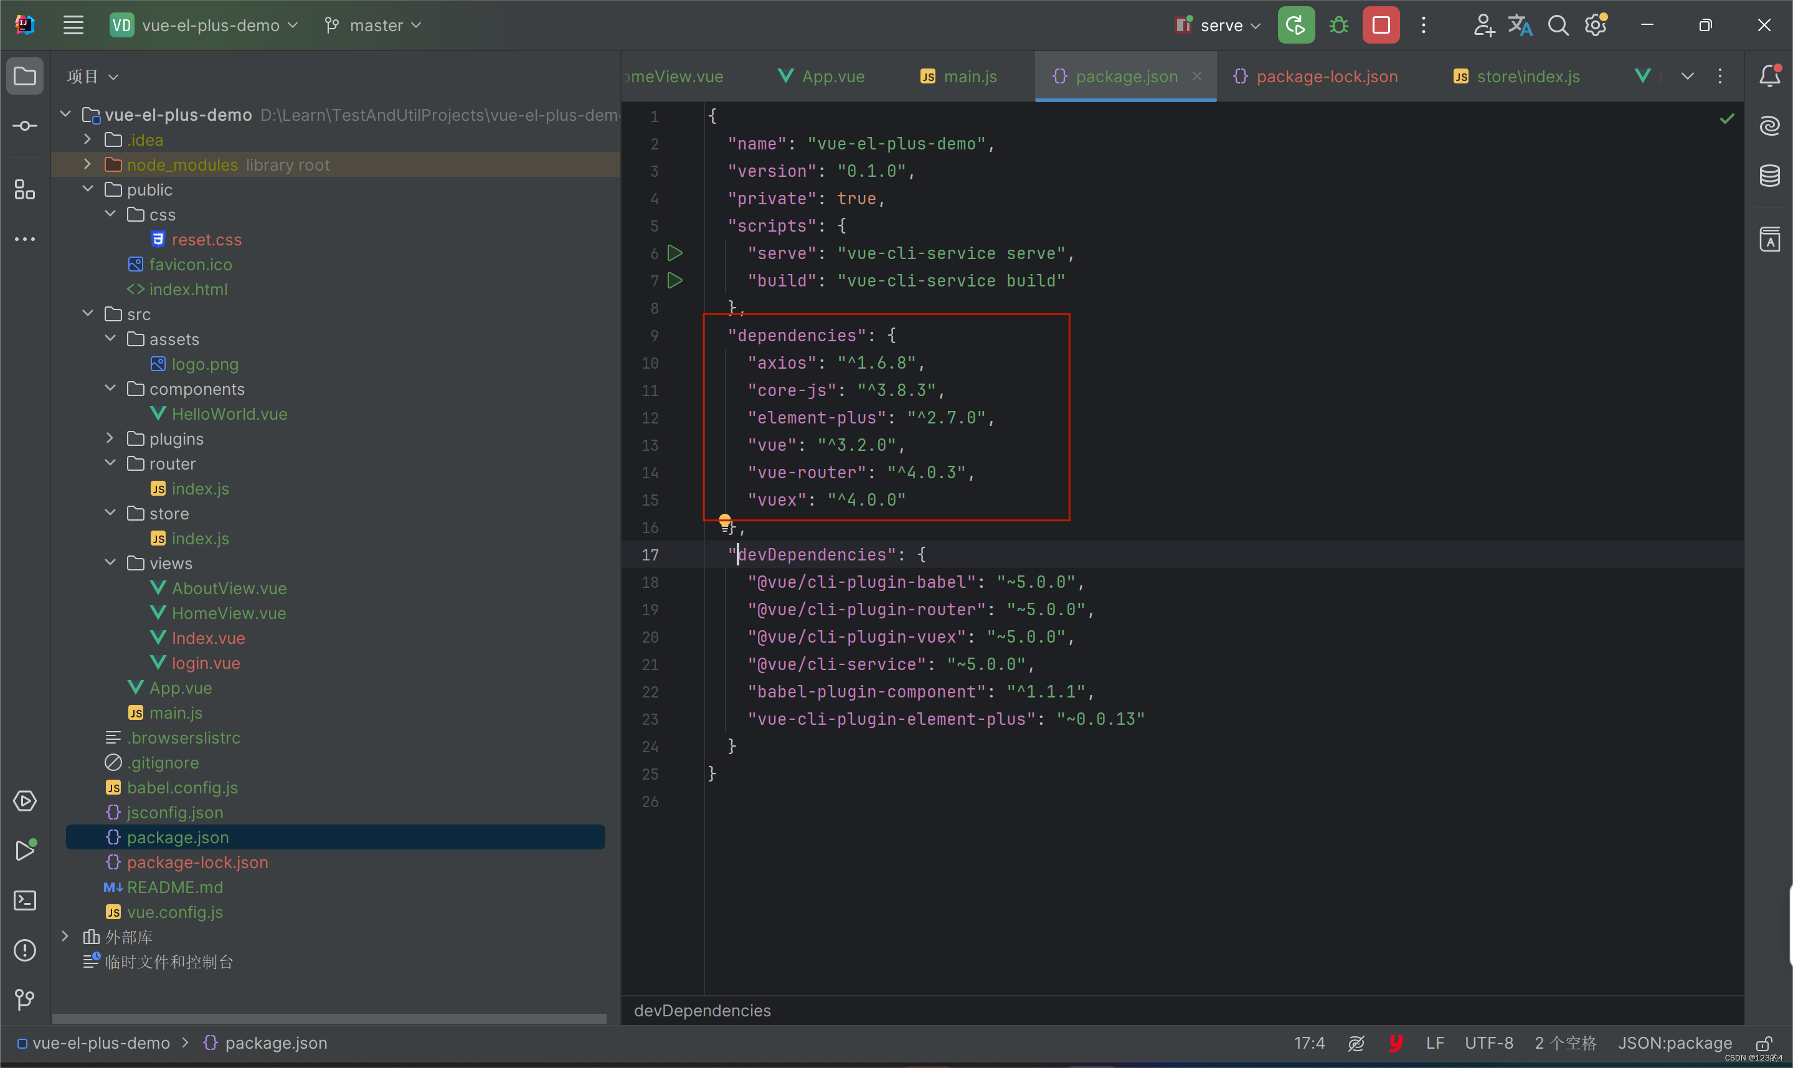Toggle file writable lock in status bar

[x=1764, y=1043]
